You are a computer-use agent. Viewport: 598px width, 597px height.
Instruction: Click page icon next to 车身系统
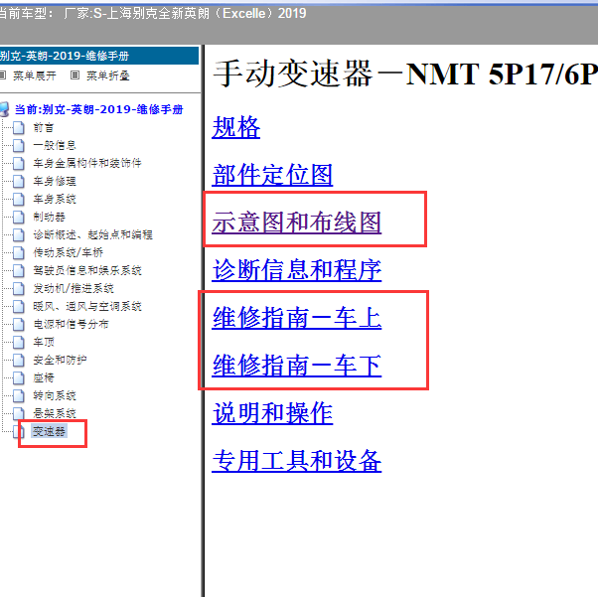(18, 199)
